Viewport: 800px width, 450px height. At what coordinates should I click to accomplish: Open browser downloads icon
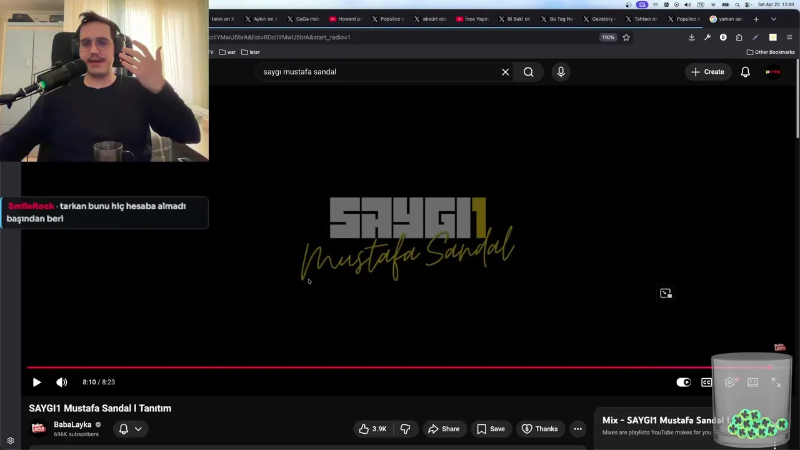pyautogui.click(x=691, y=37)
